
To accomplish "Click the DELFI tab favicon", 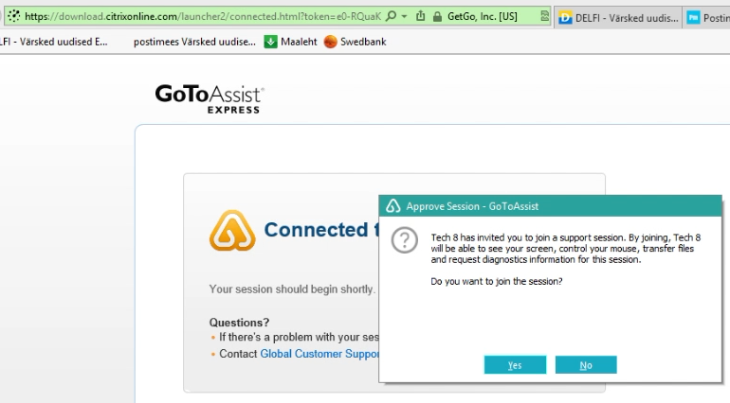I will [x=565, y=18].
